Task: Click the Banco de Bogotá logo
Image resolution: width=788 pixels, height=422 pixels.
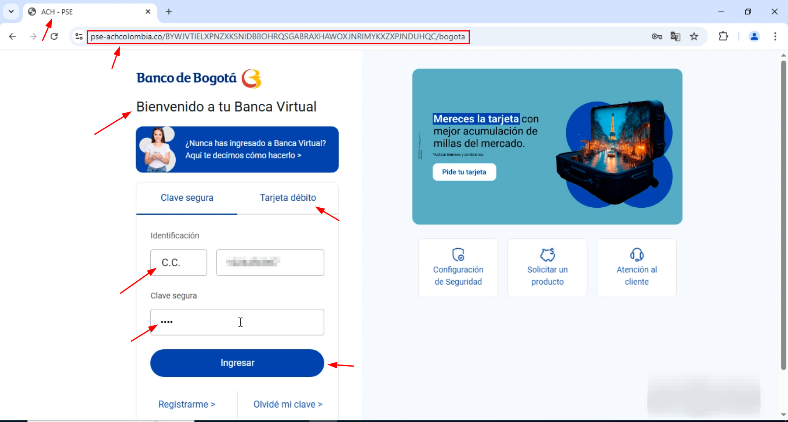Action: click(x=199, y=78)
